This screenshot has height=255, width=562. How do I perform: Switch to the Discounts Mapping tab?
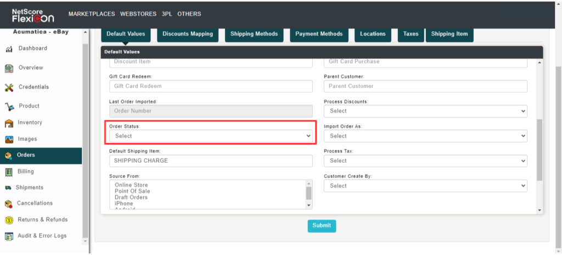(x=188, y=34)
